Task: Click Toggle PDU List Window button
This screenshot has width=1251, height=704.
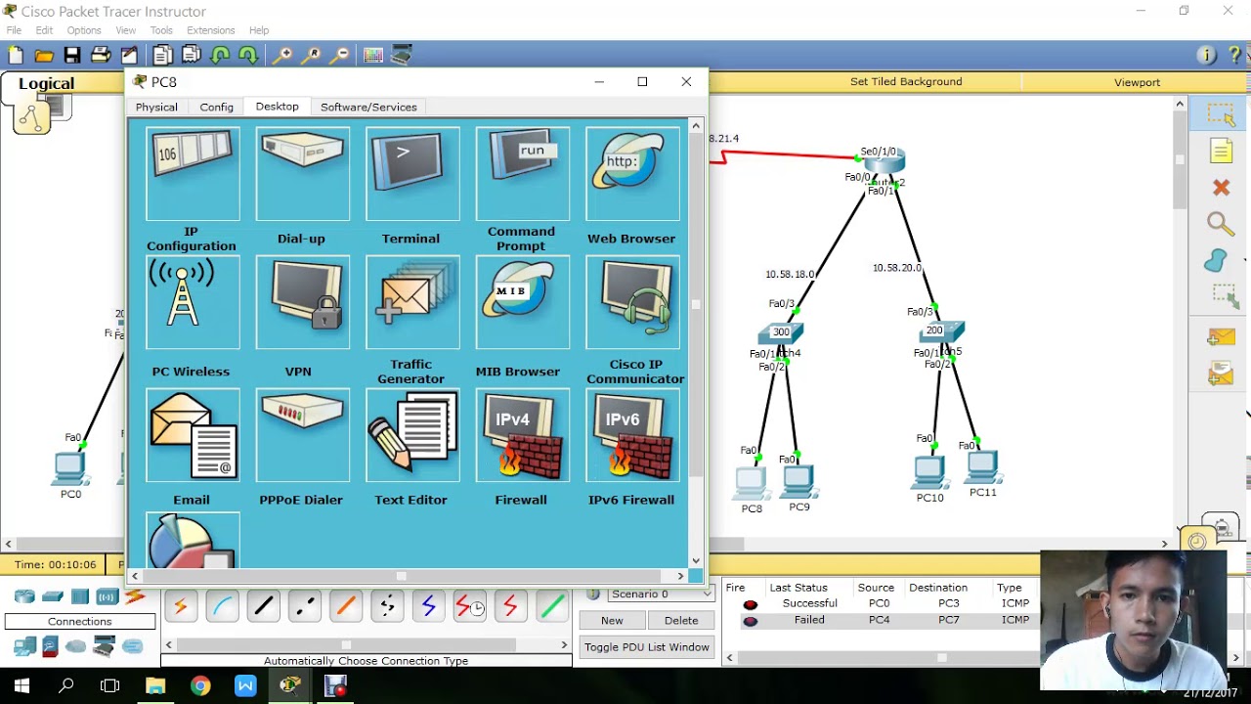Action: click(647, 647)
